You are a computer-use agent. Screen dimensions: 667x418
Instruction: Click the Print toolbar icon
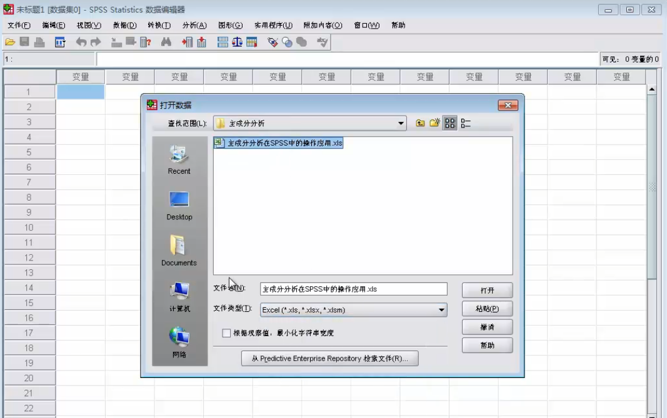tap(39, 43)
